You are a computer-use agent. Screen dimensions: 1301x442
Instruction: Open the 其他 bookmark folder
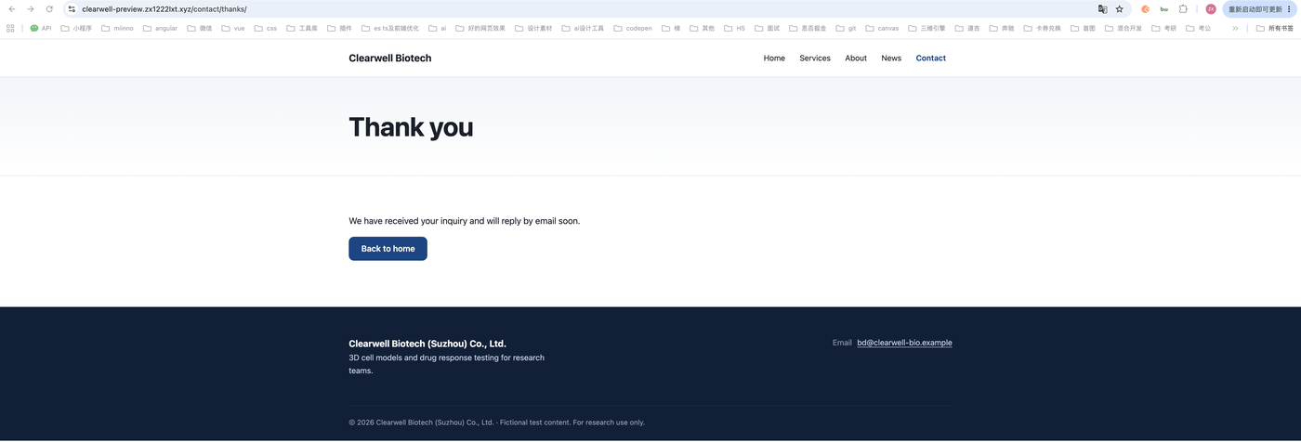coord(702,28)
